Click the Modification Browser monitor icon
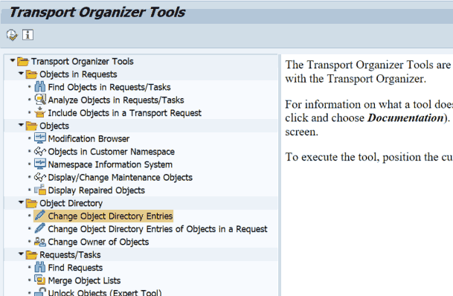The image size is (453, 296). click(40, 138)
